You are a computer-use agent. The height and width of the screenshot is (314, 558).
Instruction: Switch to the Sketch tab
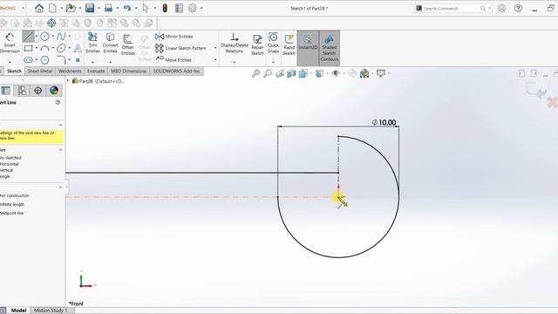(x=14, y=71)
